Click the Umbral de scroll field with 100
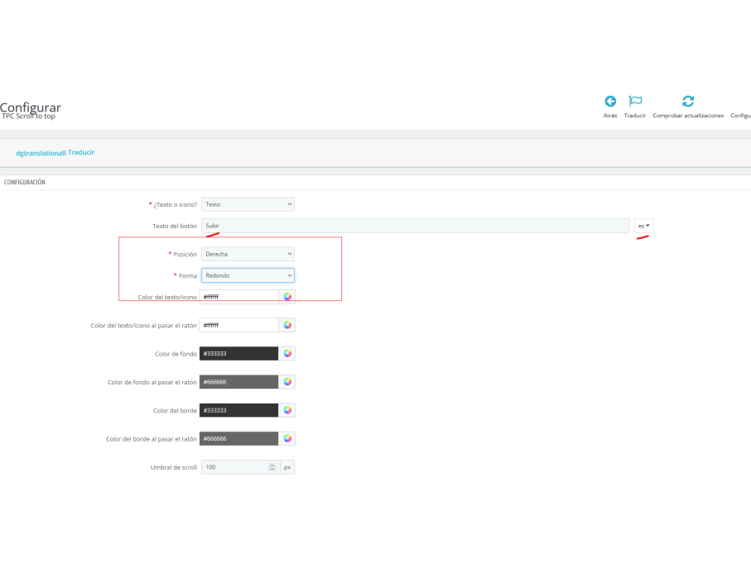The image size is (751, 573). click(240, 467)
